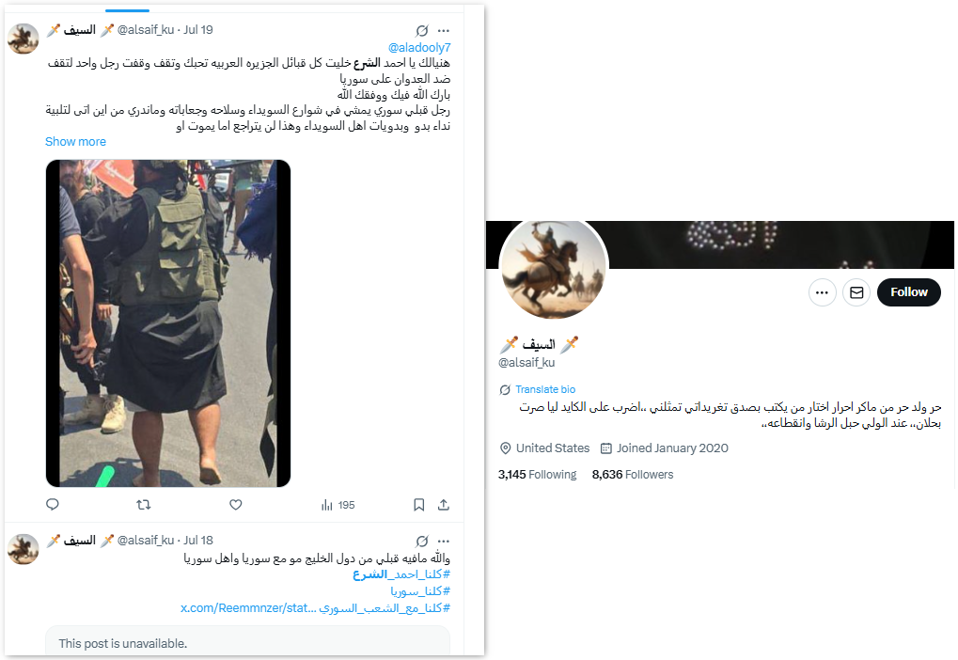Bookmark the Jul 19 post
Image resolution: width=958 pixels, height=660 pixels.
coord(419,504)
